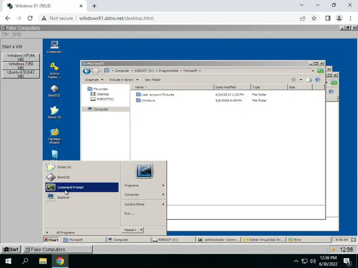Image resolution: width=358 pixels, height=268 pixels.
Task: Click the inner Start button on VM taskbar
Action: [52, 240]
